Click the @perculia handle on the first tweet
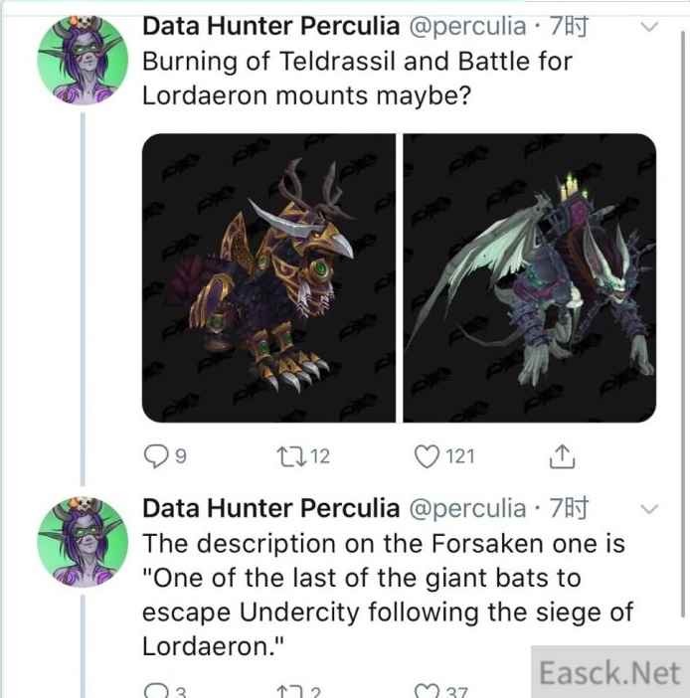Viewport: 690px width, 698px height. (x=467, y=26)
